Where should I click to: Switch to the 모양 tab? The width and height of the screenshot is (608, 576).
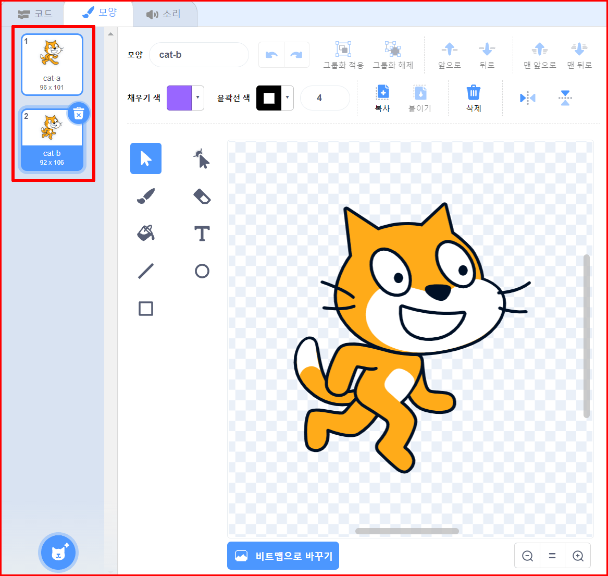click(100, 13)
